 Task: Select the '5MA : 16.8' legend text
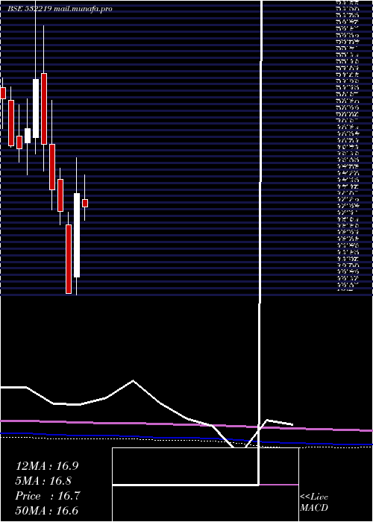pos(43,481)
